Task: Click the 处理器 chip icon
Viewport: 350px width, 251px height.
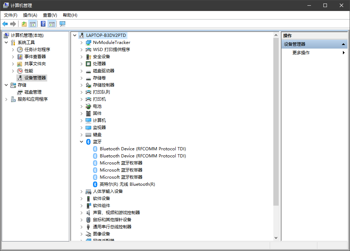Action: coord(88,64)
